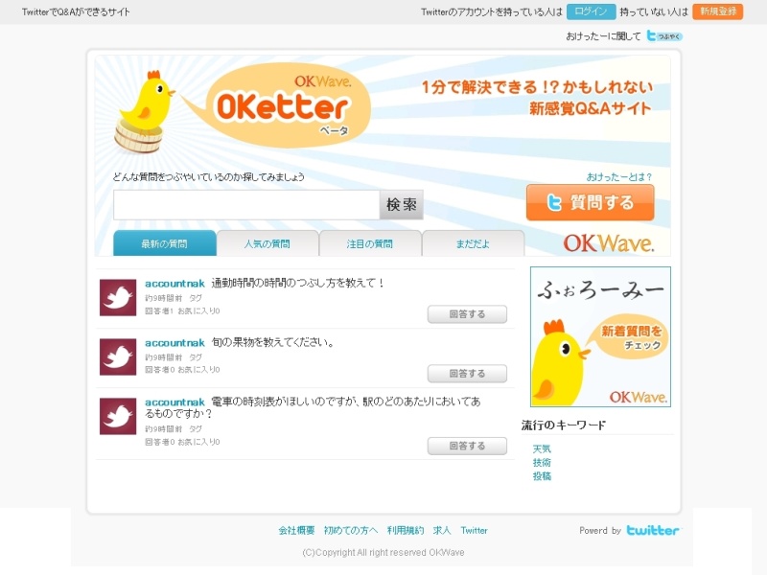The image size is (767, 575).
Task: Open the Twitter footer link
Action: click(474, 531)
